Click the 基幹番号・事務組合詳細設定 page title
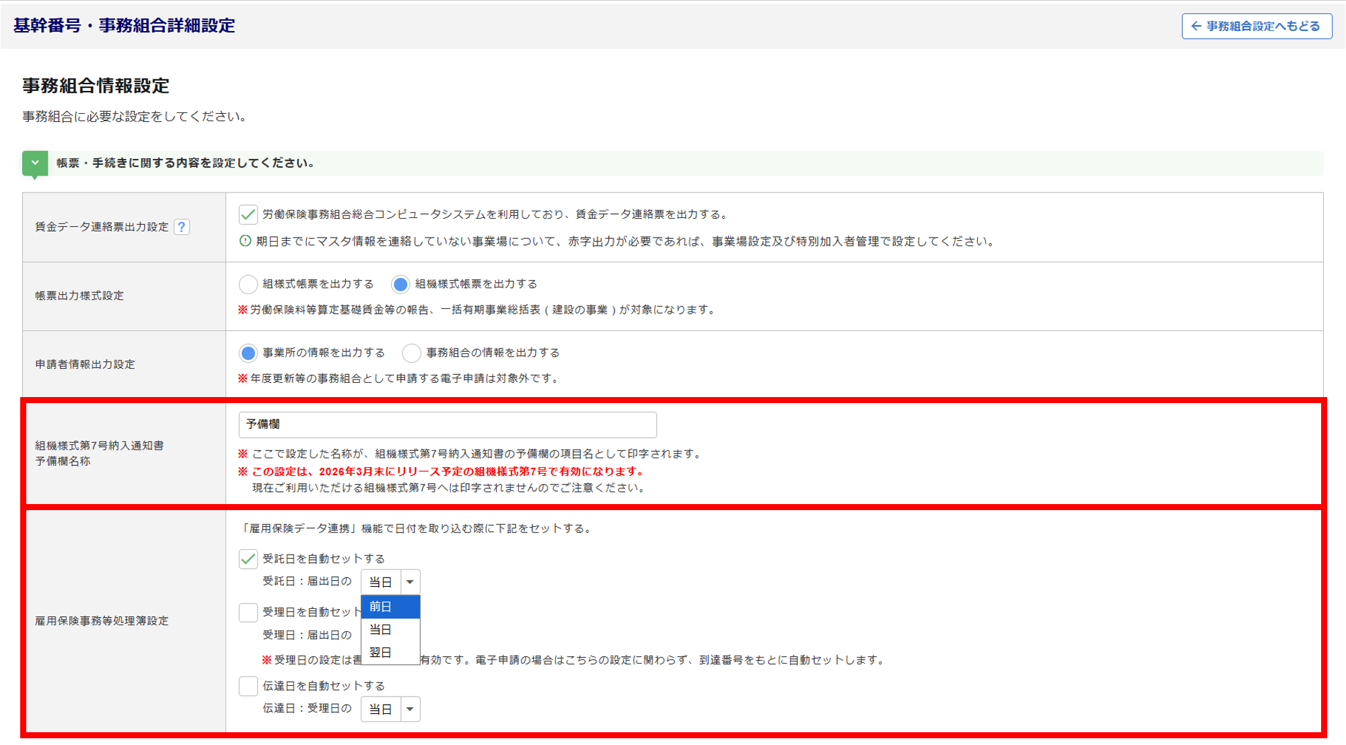This screenshot has height=745, width=1346. 125,26
